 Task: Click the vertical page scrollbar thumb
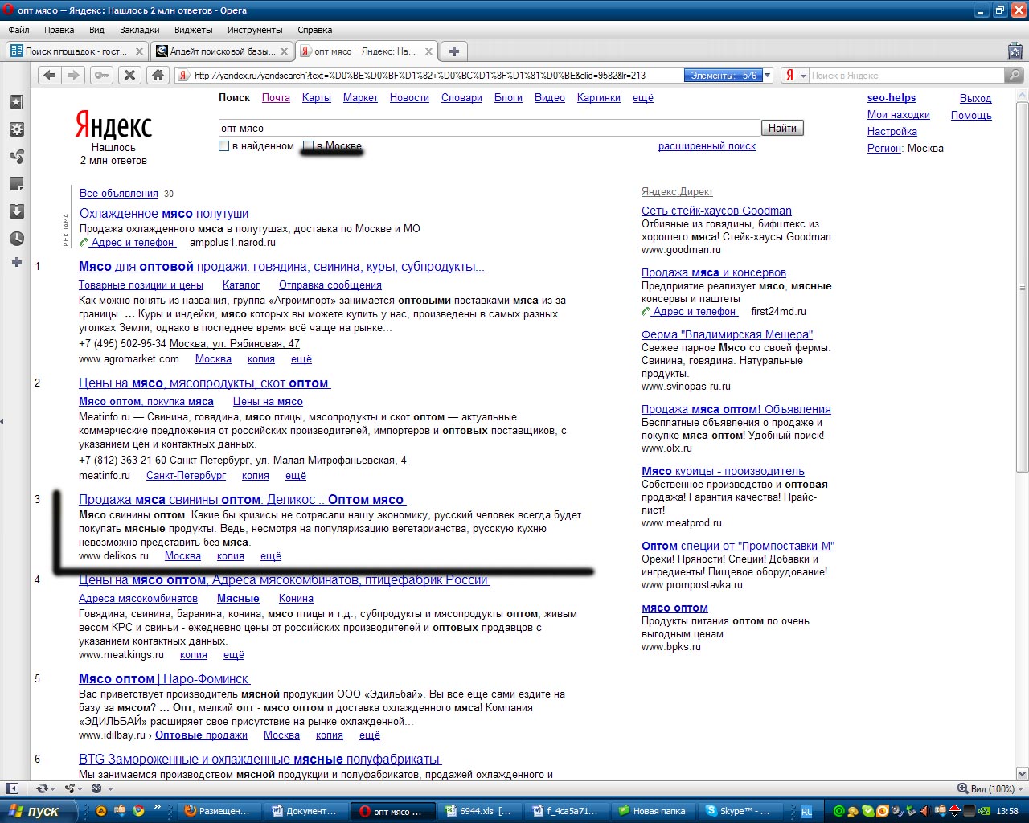(x=1023, y=286)
